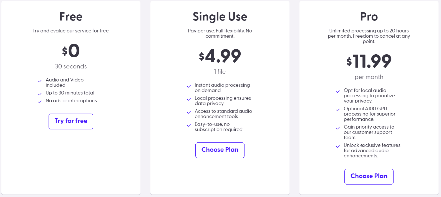Select checkmark beside "Local processing ensures data privacy"
Image resolution: width=441 pixels, height=197 pixels.
[189, 99]
